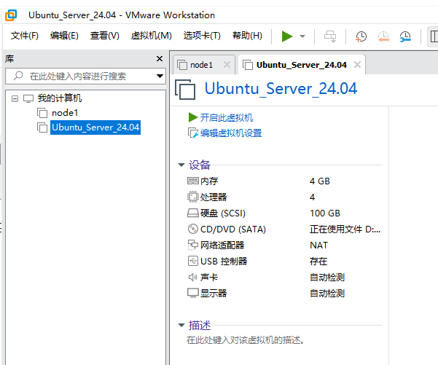
Task: Open the 编辑(E) menu
Action: pos(64,36)
